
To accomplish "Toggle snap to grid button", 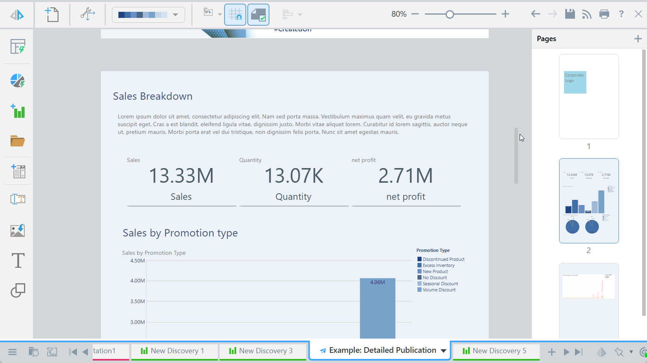I will coord(235,15).
